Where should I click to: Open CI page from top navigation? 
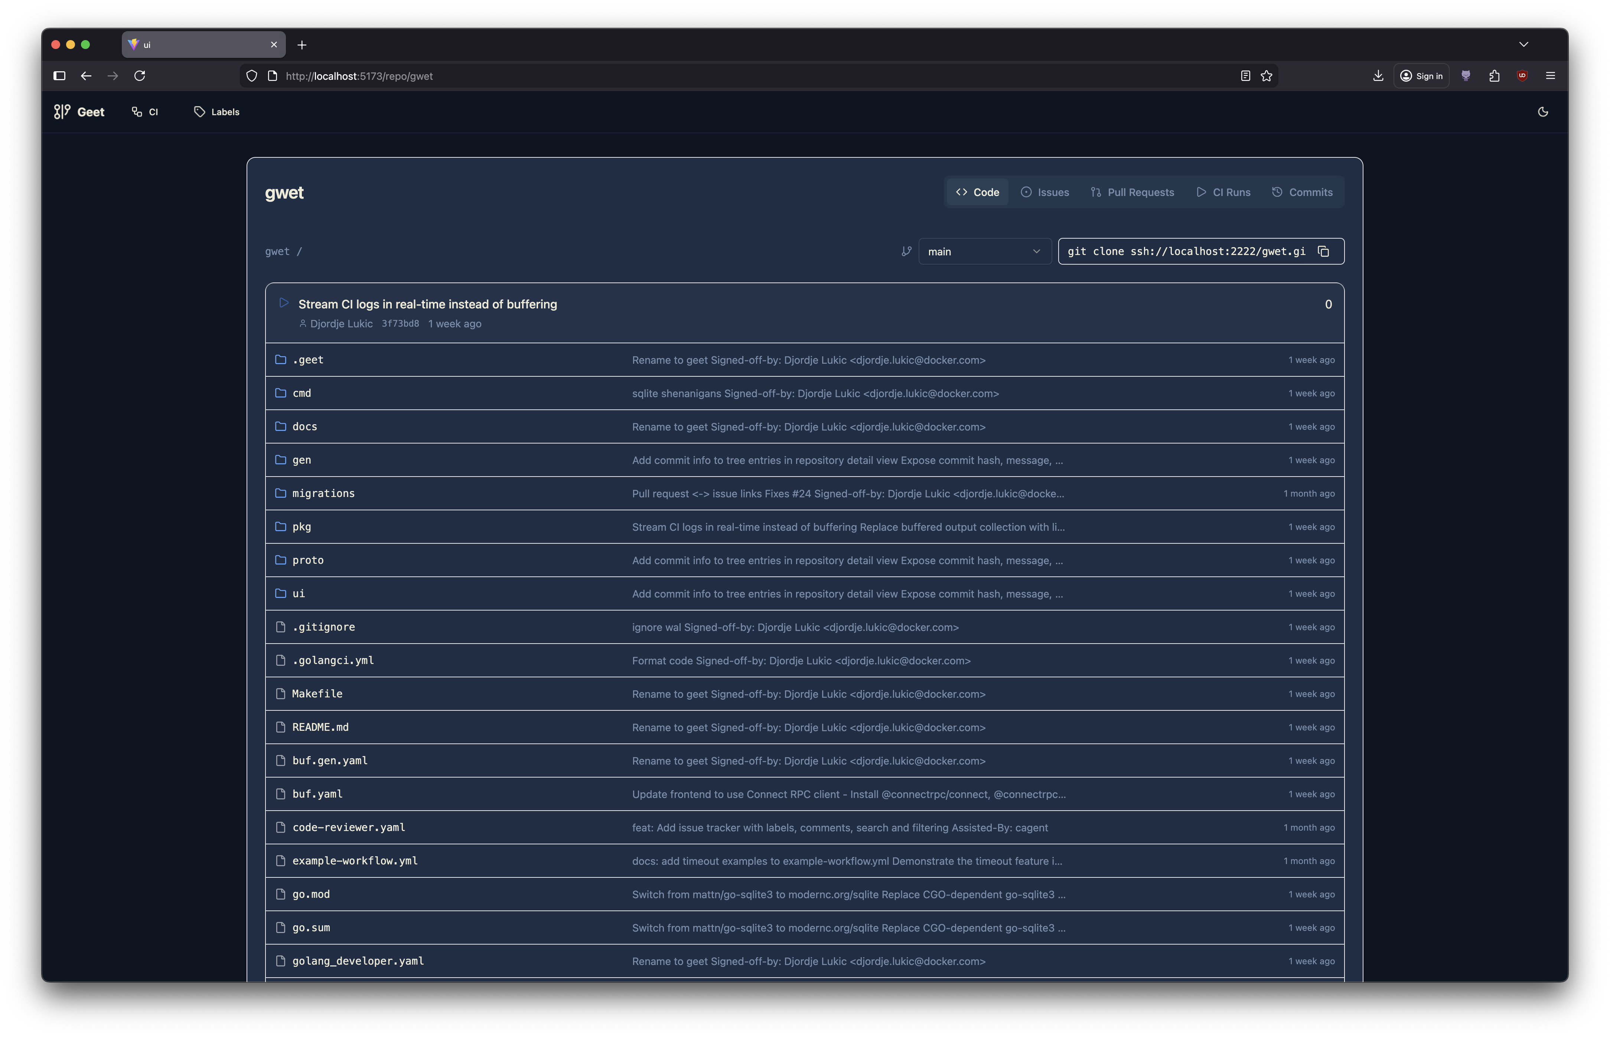click(145, 112)
